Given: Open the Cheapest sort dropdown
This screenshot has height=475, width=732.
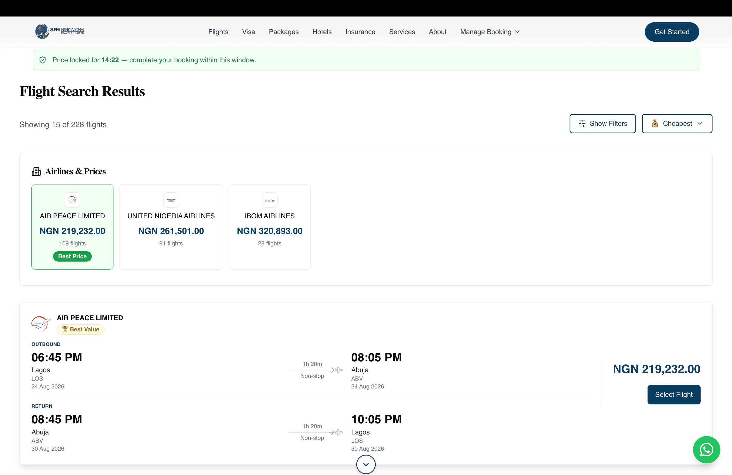Looking at the screenshot, I should [x=677, y=124].
